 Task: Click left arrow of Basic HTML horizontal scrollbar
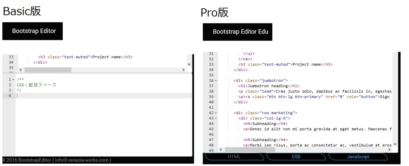21,70
